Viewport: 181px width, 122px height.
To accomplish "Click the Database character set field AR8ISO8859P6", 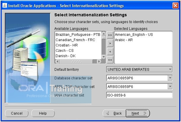I will (137, 78).
